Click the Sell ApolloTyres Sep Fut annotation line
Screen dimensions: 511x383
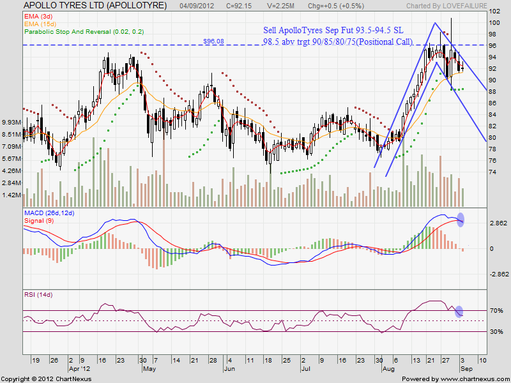[333, 30]
